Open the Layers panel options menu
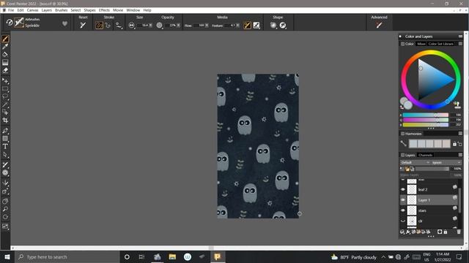The width and height of the screenshot is (469, 263). (460, 155)
